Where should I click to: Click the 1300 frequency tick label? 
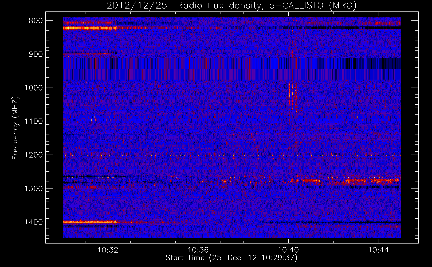pyautogui.click(x=33, y=189)
